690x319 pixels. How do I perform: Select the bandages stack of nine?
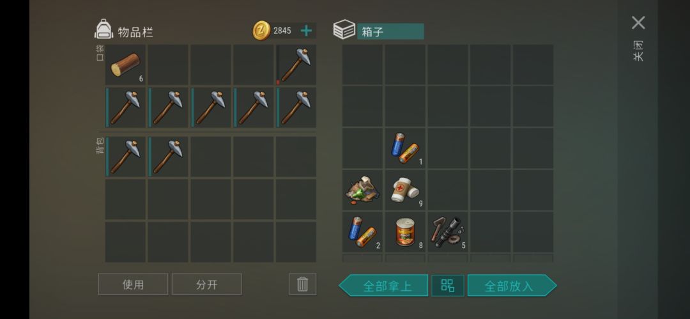(x=405, y=191)
